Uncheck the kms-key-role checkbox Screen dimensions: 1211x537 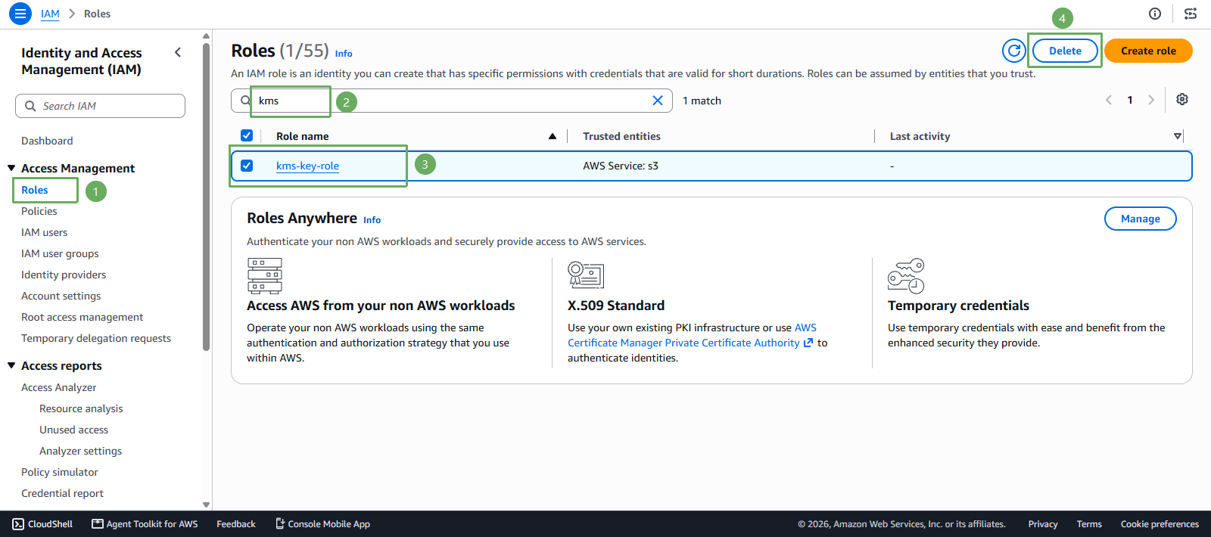point(247,166)
